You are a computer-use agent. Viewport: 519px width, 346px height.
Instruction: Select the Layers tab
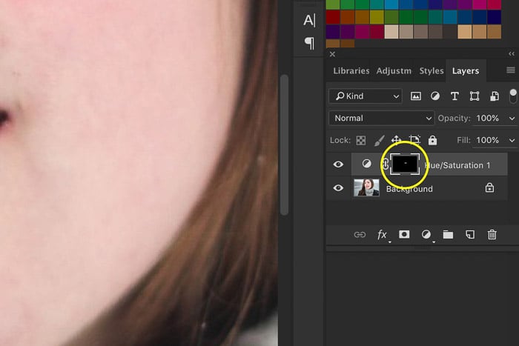(466, 71)
